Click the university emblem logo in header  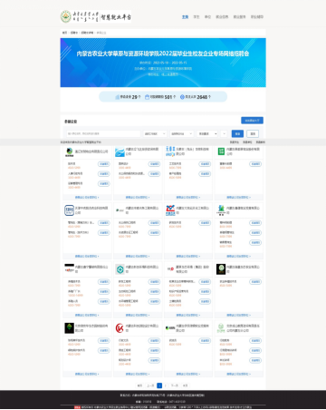click(x=66, y=16)
